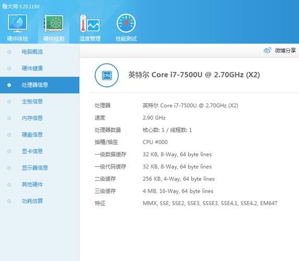Click the 微博分享 share link

click(285, 50)
